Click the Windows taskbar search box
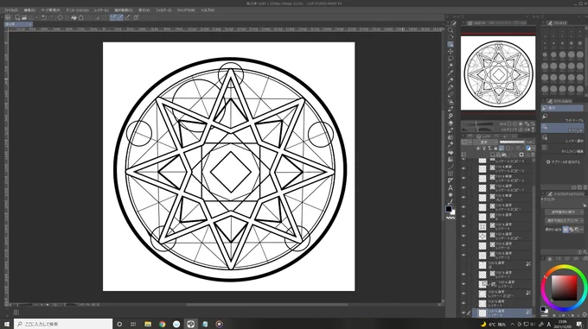This screenshot has height=329, width=588. [x=63, y=324]
